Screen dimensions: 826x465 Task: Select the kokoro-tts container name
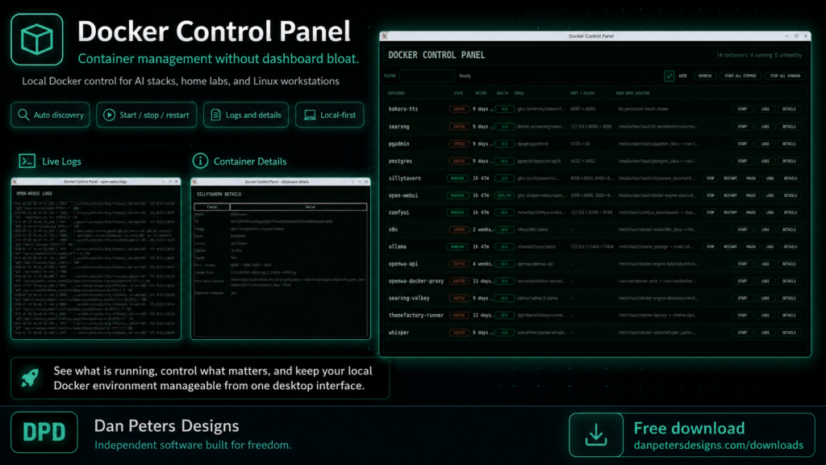point(403,109)
